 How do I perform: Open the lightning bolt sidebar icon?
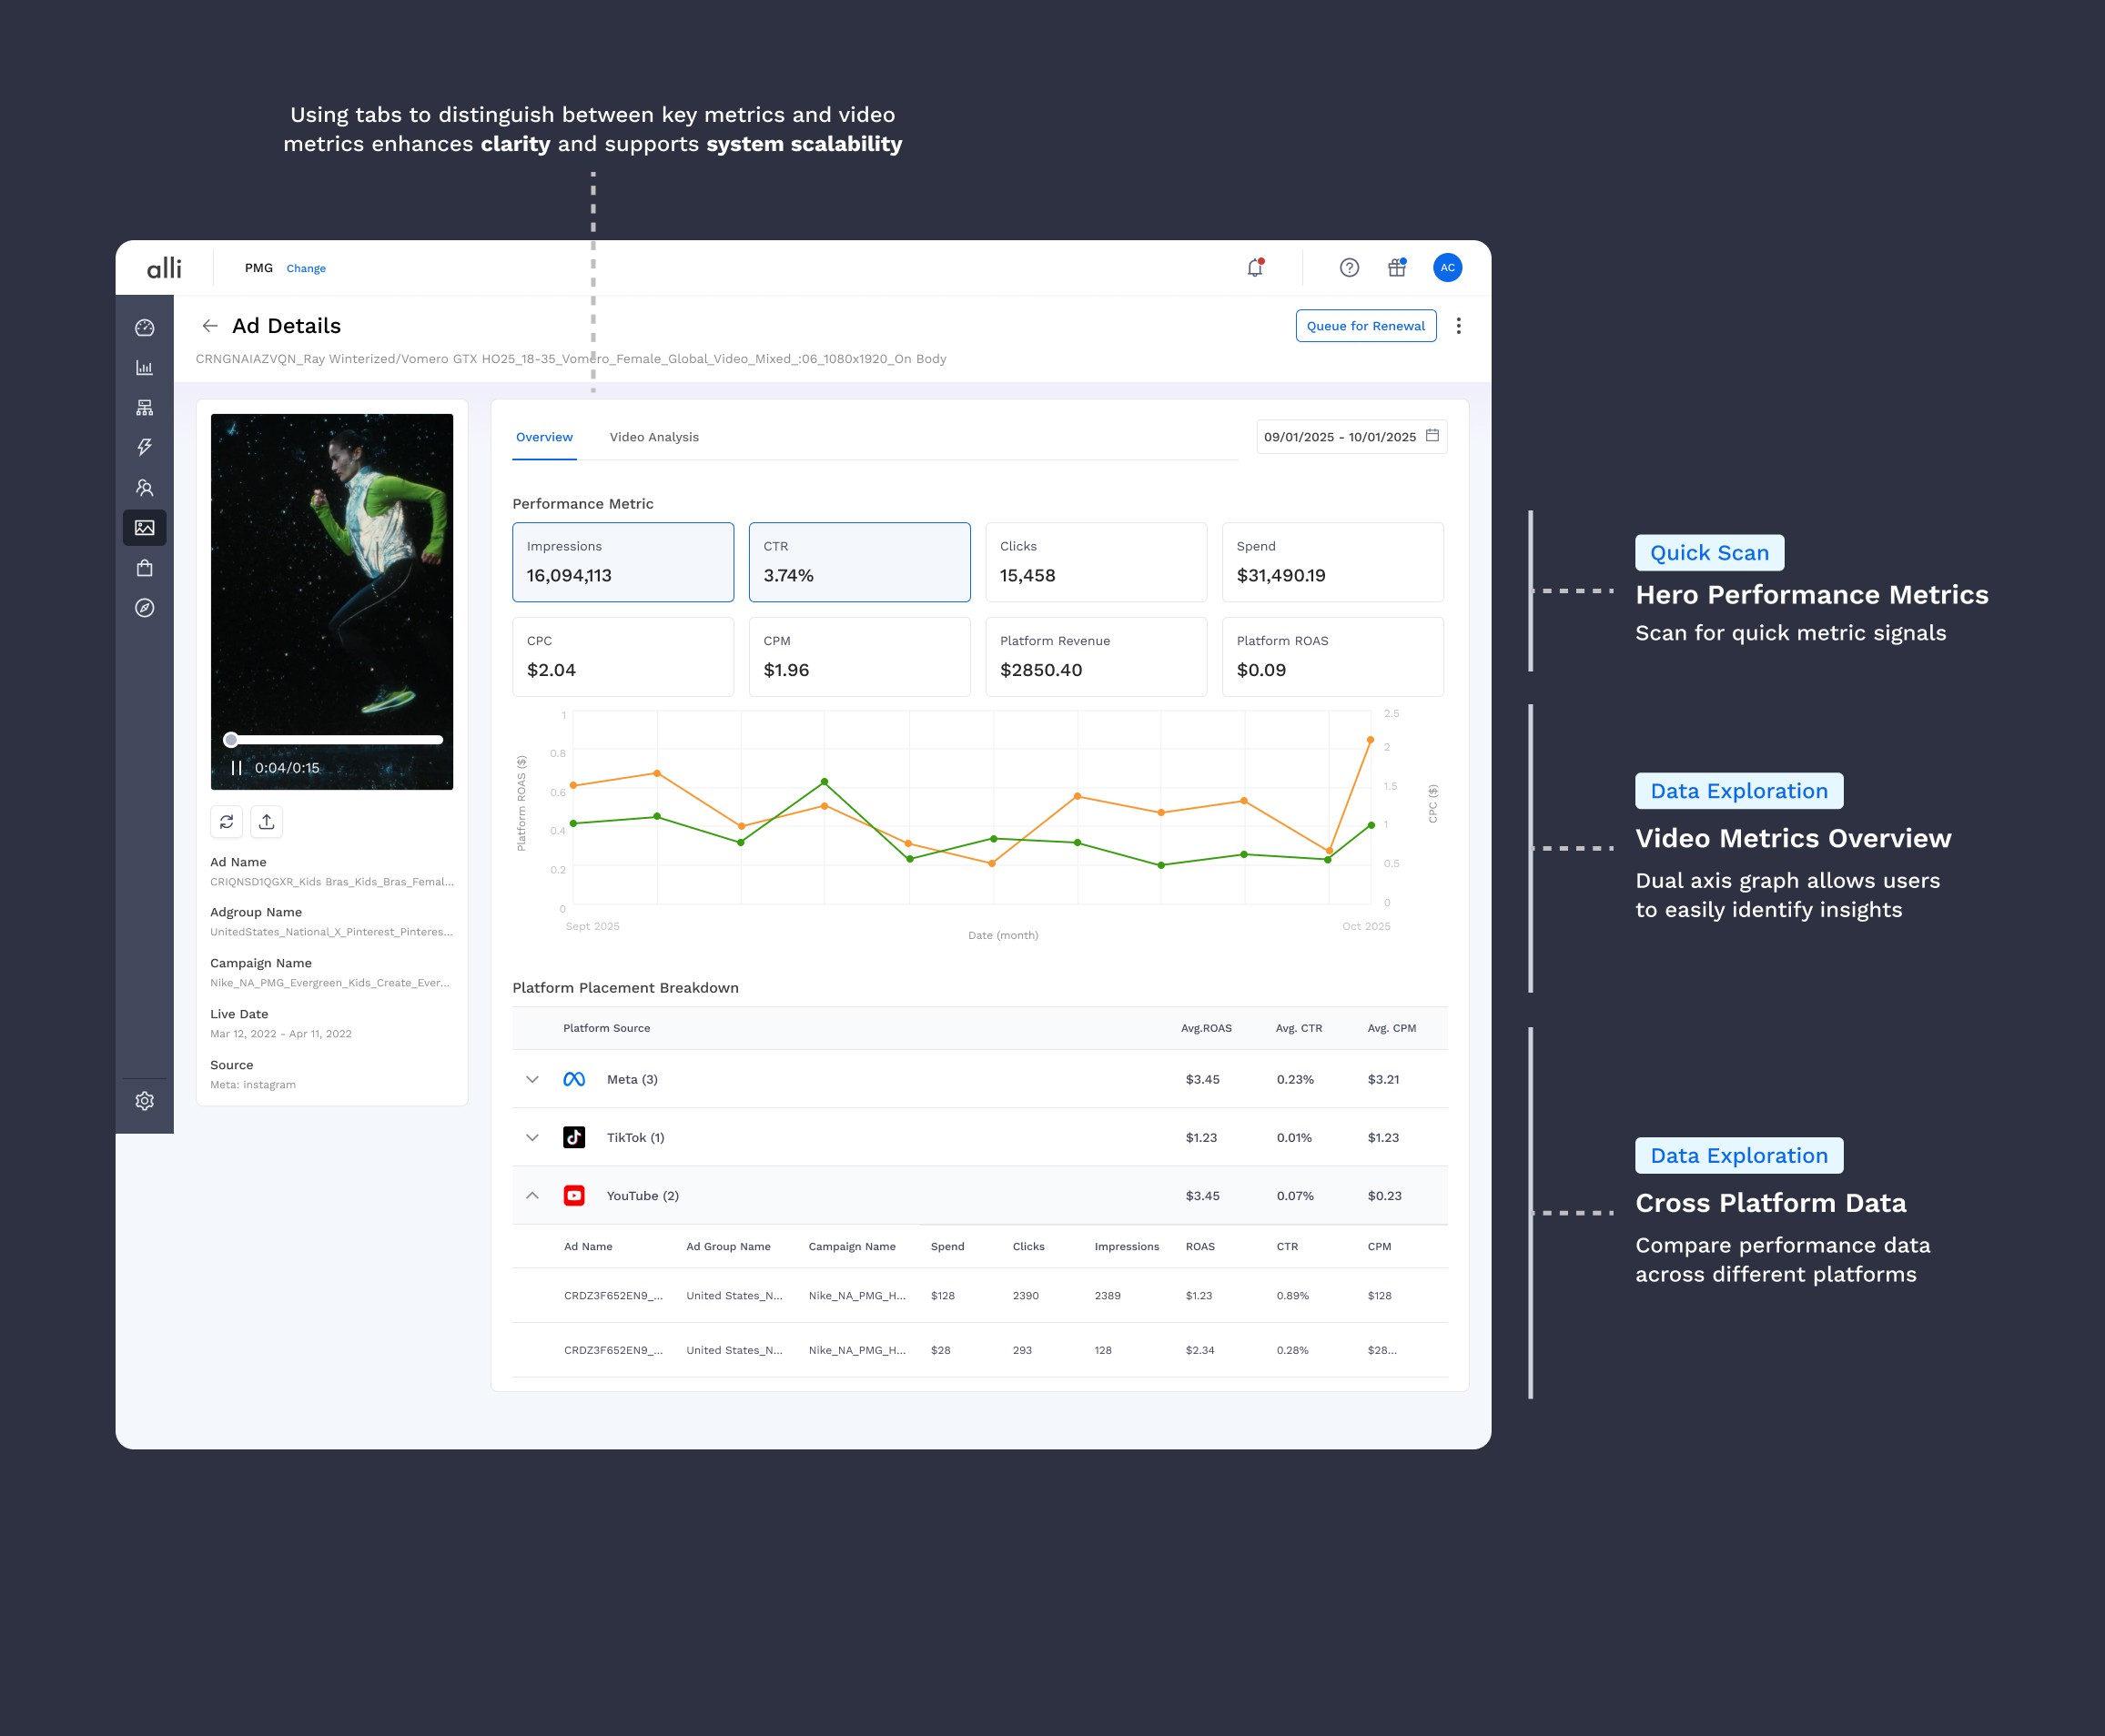pos(145,447)
